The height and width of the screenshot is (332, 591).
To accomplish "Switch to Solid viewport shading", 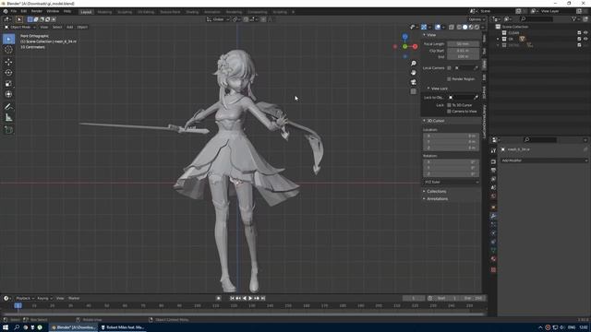I will (x=465, y=27).
